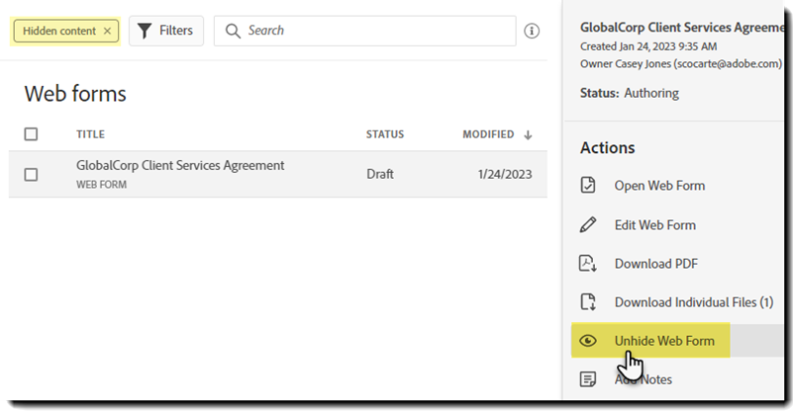
Task: Toggle the select-all header checkbox
Action: 31,134
